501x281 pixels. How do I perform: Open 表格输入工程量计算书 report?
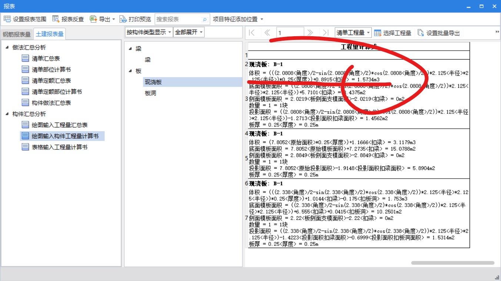(60, 147)
